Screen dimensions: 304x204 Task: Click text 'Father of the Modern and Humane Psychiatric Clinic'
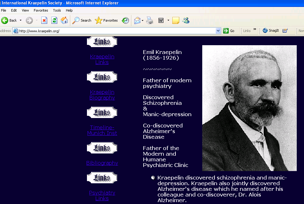(x=166, y=157)
